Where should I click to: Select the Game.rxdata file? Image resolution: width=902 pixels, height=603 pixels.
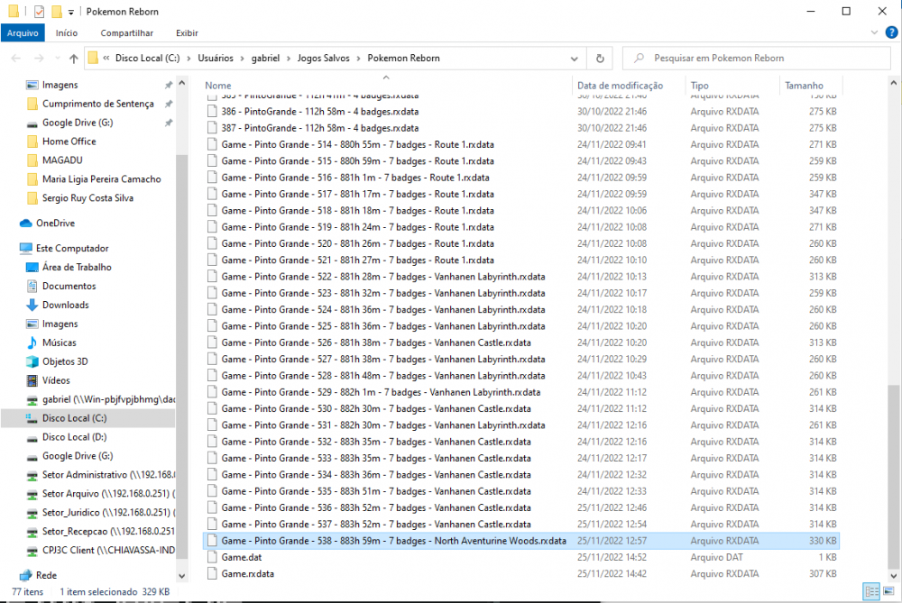247,573
